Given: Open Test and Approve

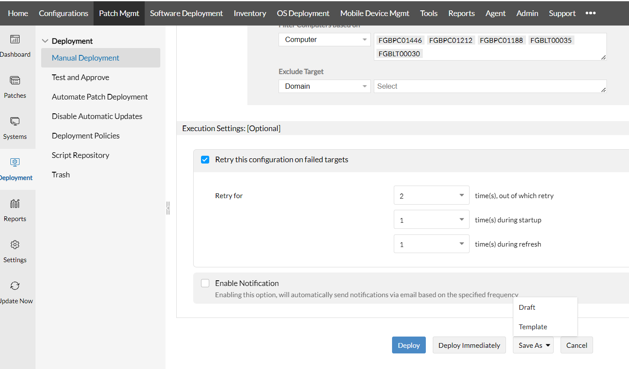Looking at the screenshot, I should coord(81,77).
